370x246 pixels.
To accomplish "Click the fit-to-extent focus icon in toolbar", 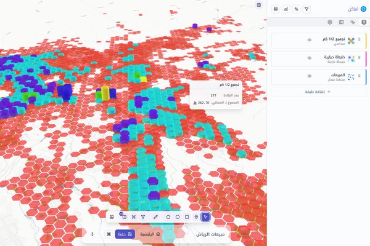I will pyautogui.click(x=134, y=217).
